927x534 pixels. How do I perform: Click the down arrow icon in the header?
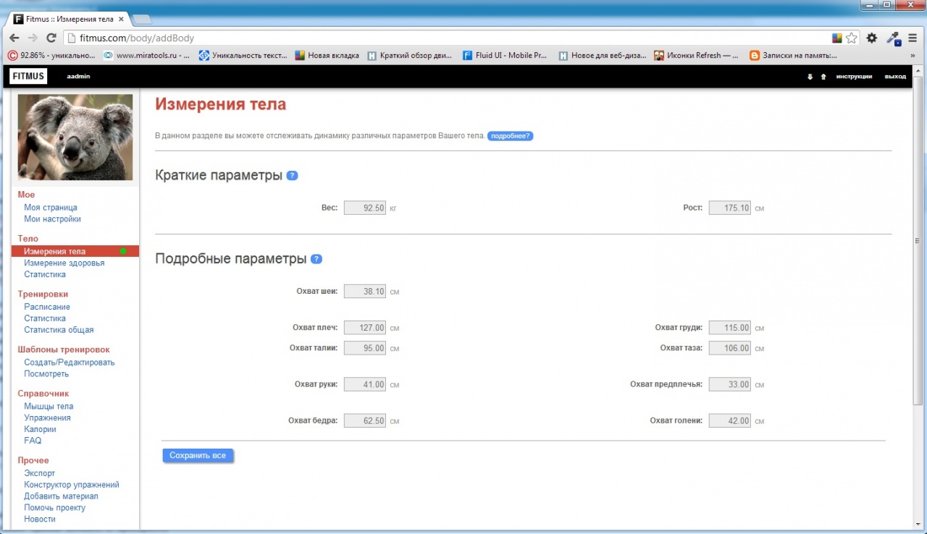[810, 76]
